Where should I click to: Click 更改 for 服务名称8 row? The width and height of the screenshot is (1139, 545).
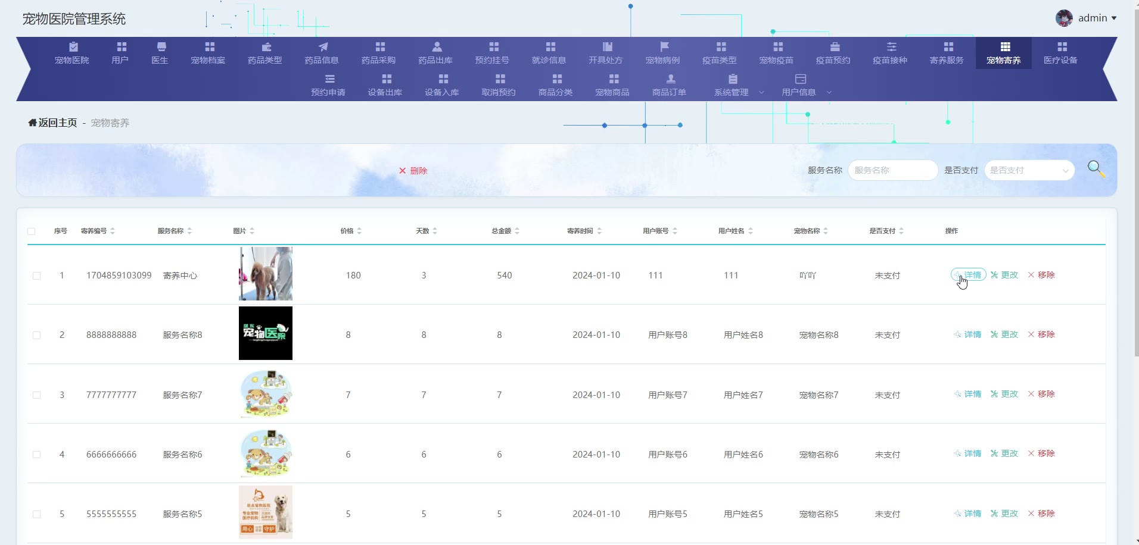(1004, 334)
